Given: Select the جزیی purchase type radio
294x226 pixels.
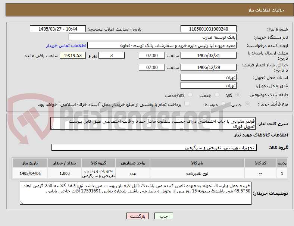Looking at the screenshot, I should coord(247,104).
